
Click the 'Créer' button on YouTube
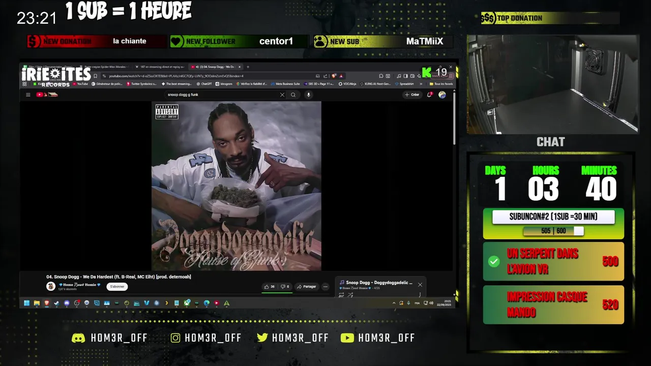[412, 95]
